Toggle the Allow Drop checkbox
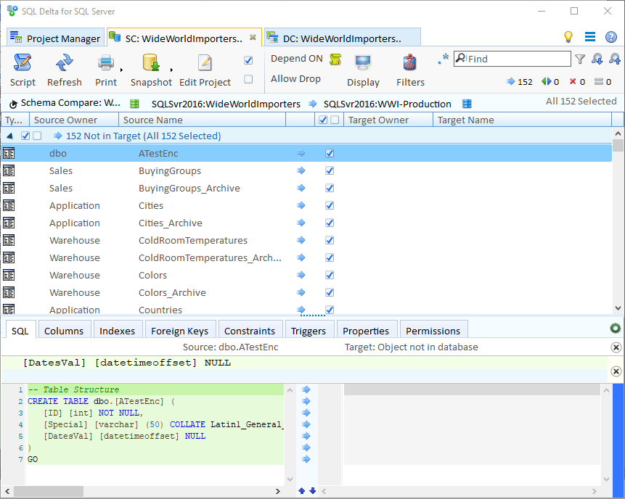625x499 pixels. (x=248, y=79)
